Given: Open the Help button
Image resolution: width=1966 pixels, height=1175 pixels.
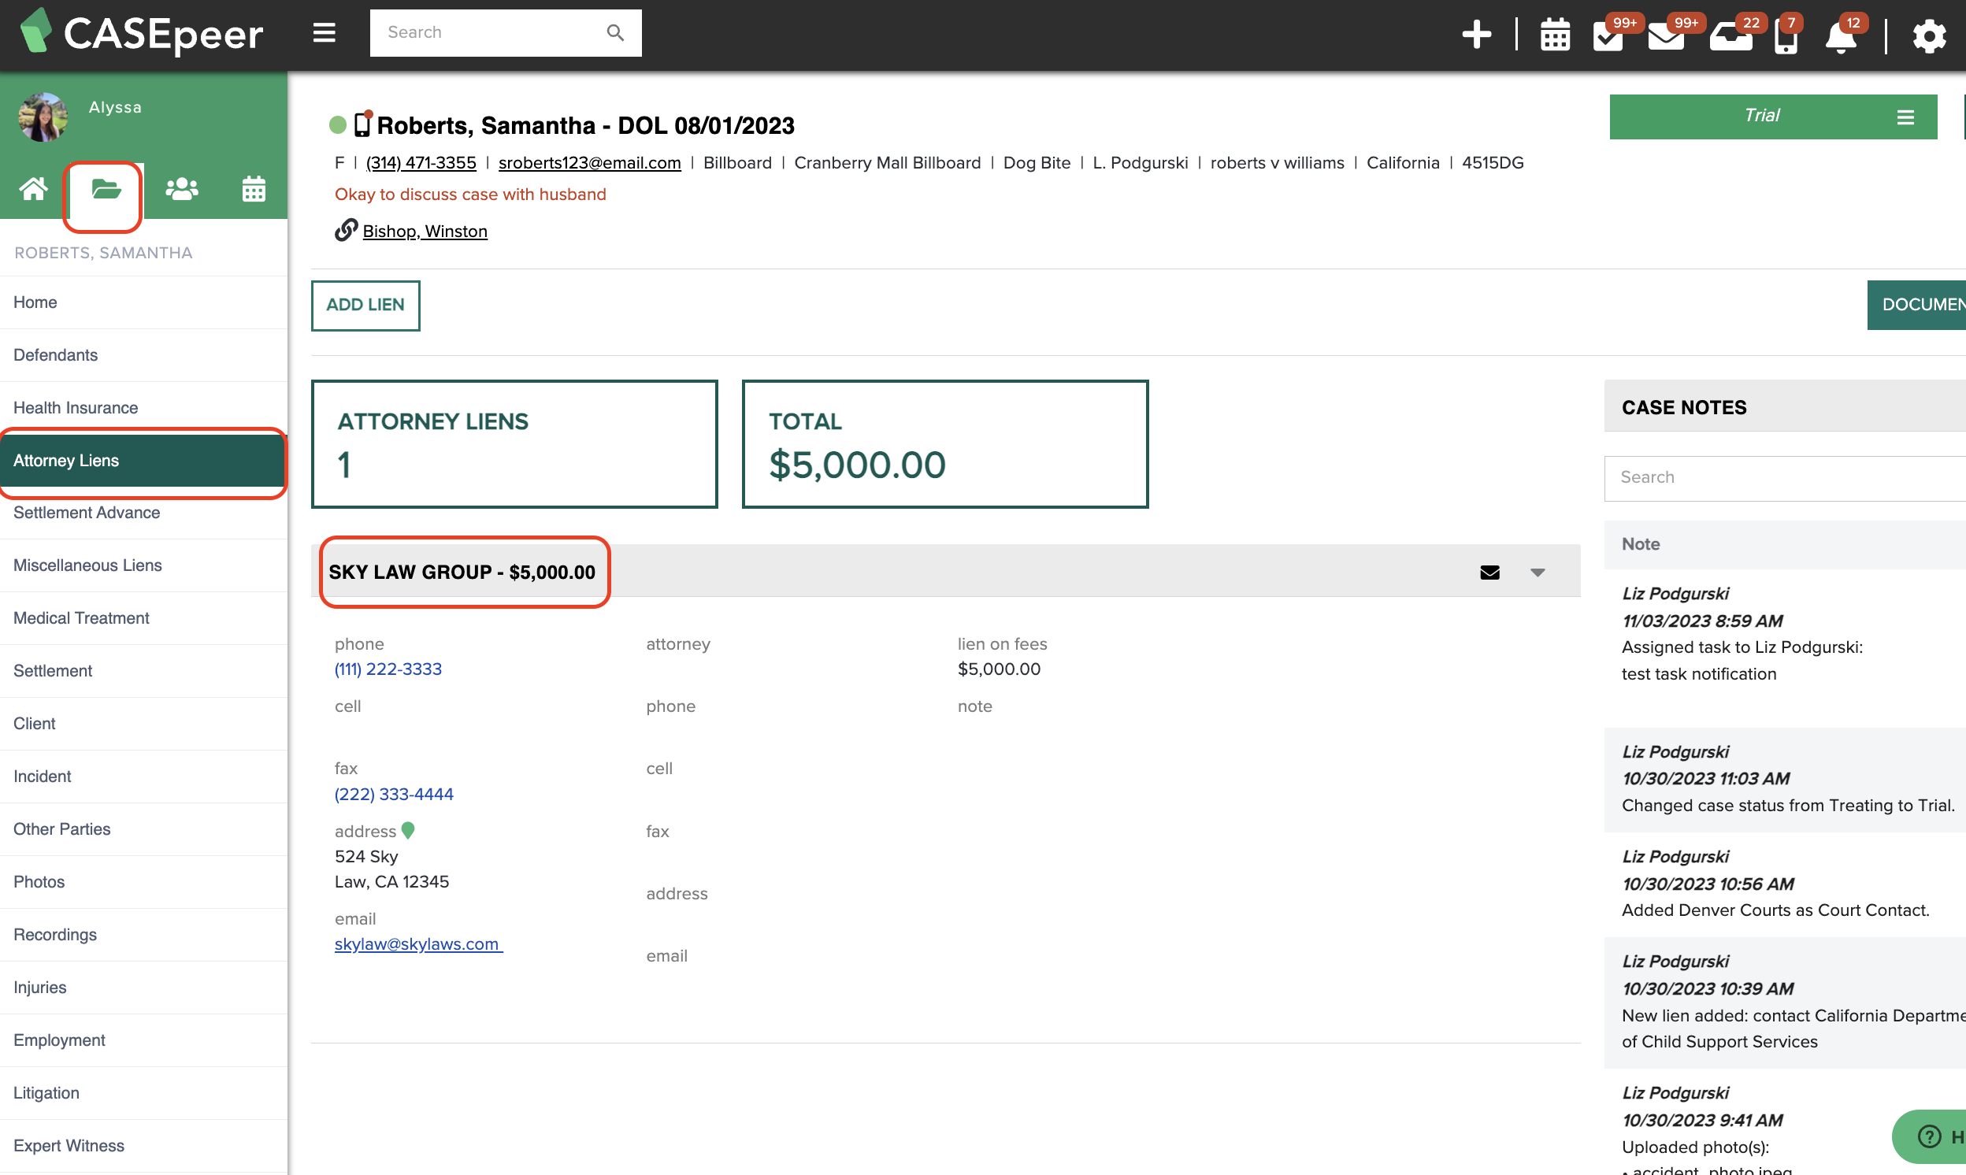Looking at the screenshot, I should click(x=1929, y=1137).
